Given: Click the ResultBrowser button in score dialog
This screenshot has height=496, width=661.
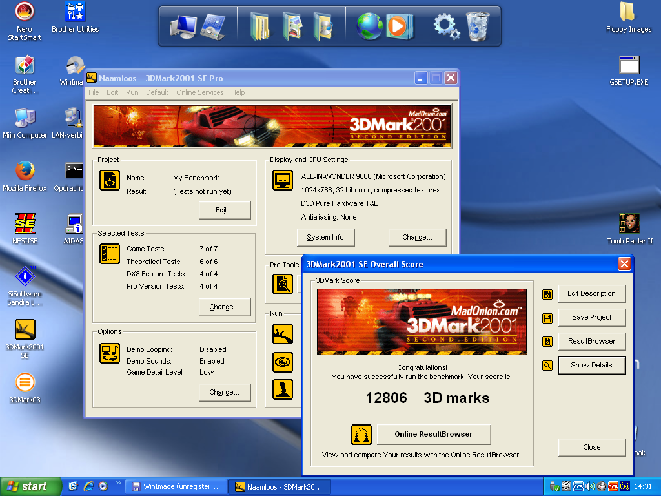Looking at the screenshot, I should (591, 341).
